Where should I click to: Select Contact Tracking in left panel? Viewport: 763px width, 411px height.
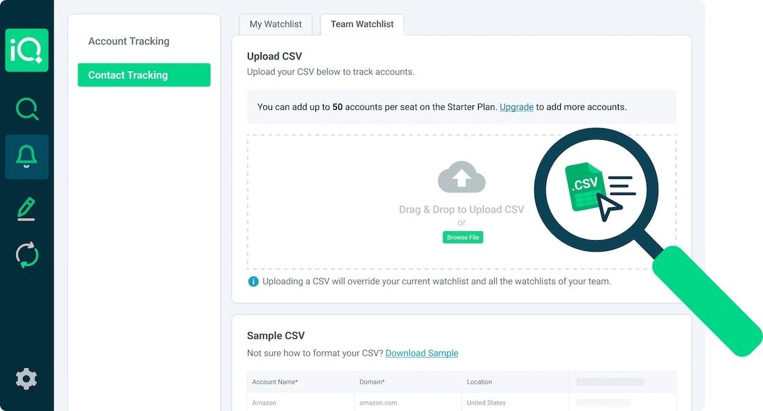pyautogui.click(x=144, y=75)
